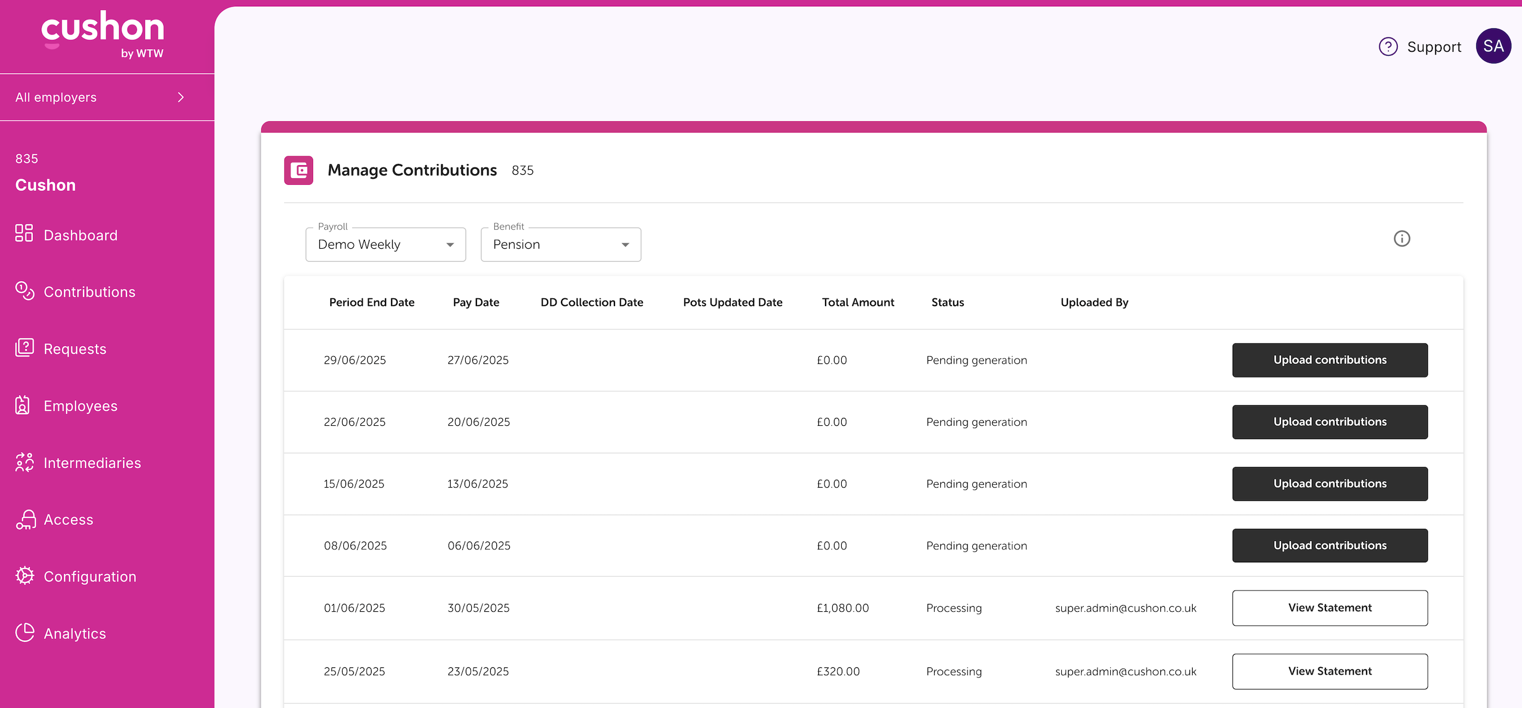
Task: Select the Employees badge icon
Action: pyautogui.click(x=22, y=405)
